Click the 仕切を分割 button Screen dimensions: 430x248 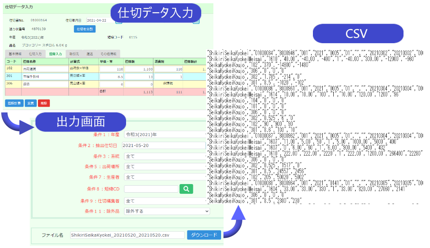coord(84,29)
